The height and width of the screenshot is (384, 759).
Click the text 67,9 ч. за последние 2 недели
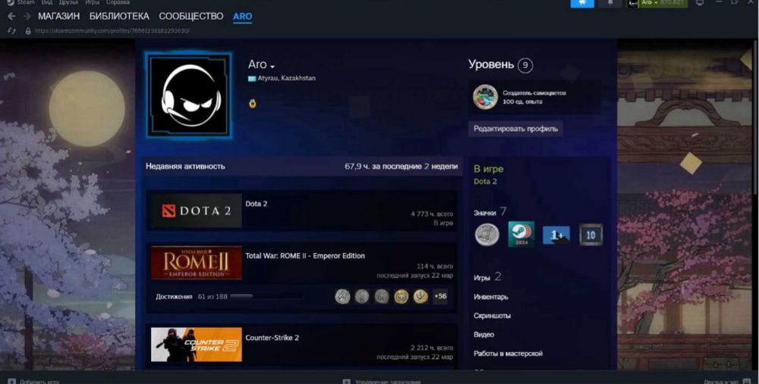coord(402,166)
